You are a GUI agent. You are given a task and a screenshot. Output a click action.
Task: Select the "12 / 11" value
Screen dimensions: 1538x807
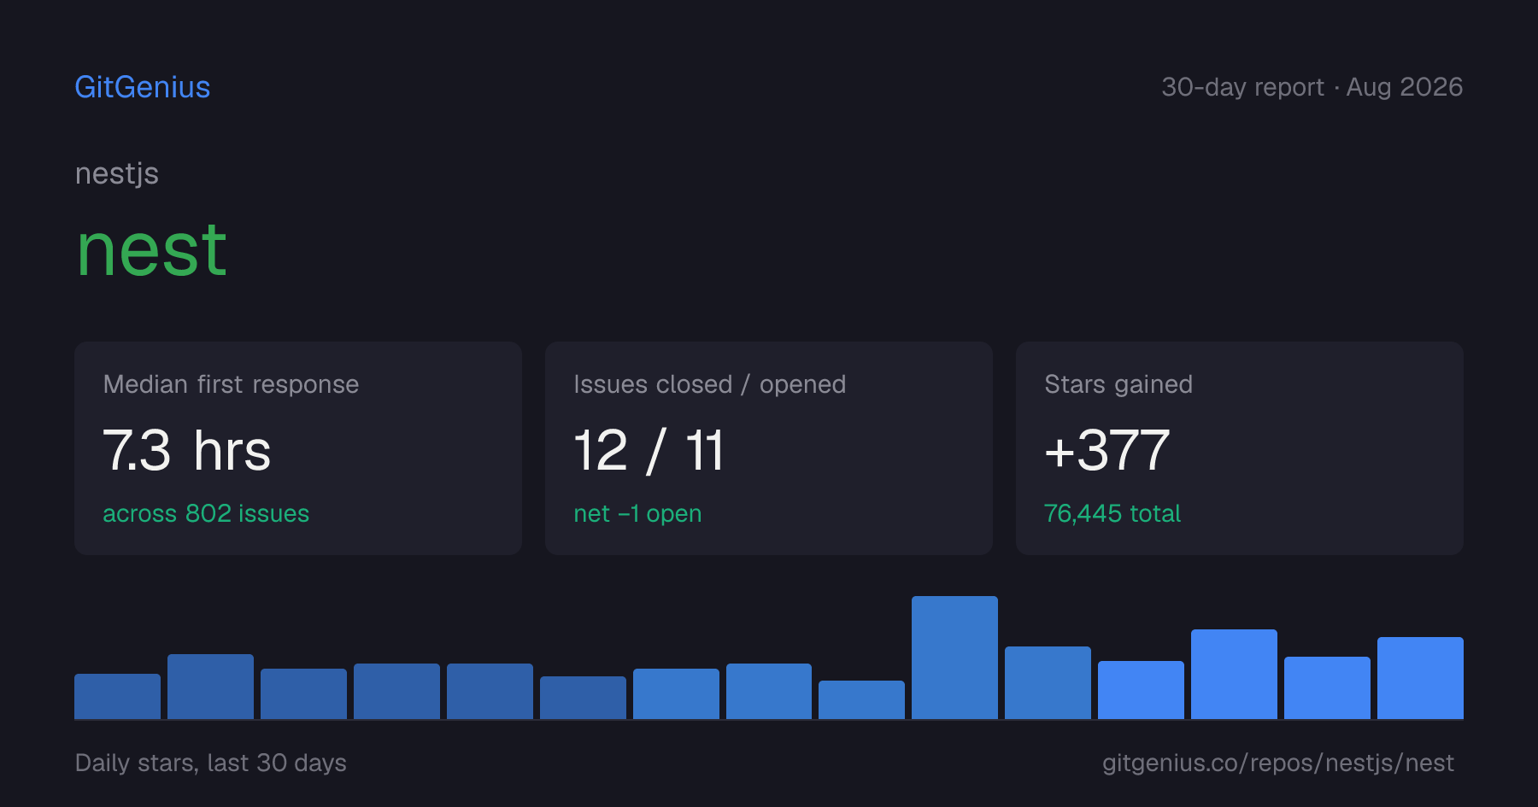[649, 450]
